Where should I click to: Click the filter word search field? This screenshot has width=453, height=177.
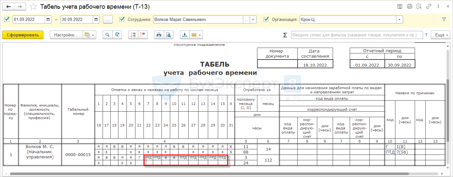357,35
